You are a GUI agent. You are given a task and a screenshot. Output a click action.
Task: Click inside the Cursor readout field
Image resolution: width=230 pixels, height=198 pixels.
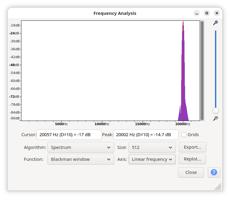[x=69, y=135]
